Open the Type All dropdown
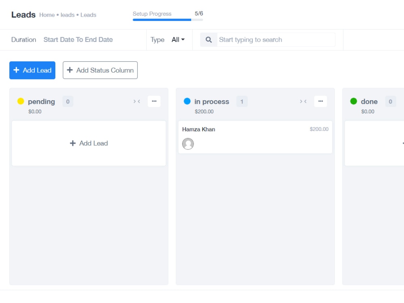The height and width of the screenshot is (303, 404). tap(178, 40)
